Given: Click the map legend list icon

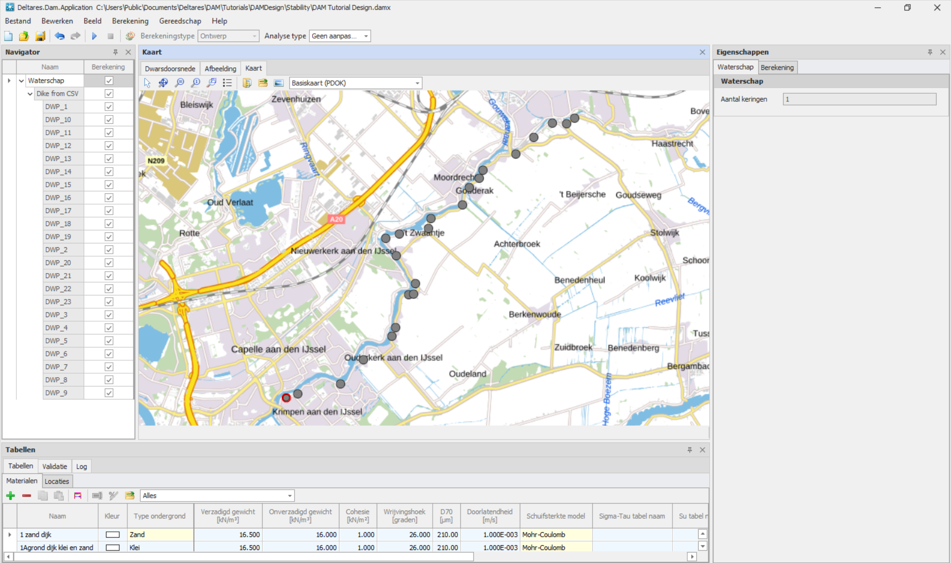Looking at the screenshot, I should click(x=227, y=83).
